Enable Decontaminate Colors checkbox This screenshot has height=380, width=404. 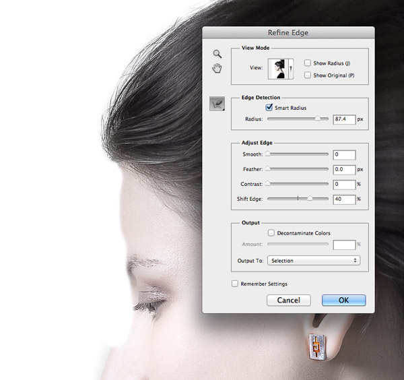pos(271,233)
